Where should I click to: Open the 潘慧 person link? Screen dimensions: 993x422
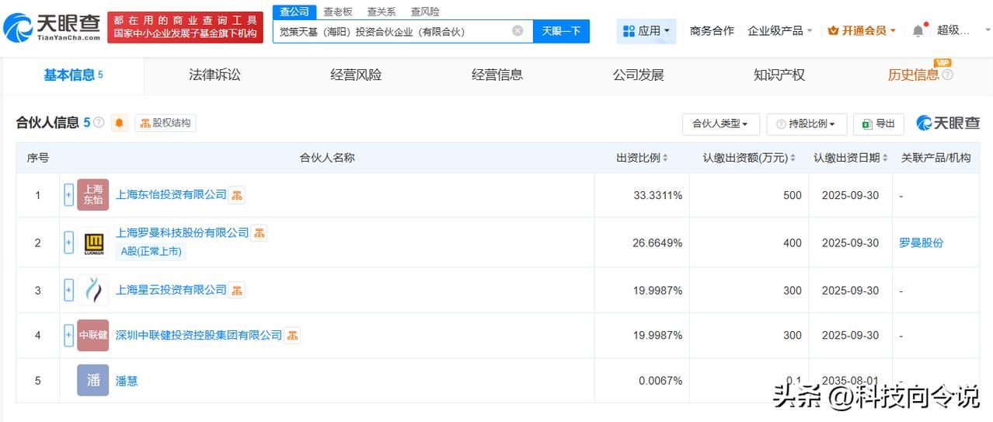coord(127,382)
